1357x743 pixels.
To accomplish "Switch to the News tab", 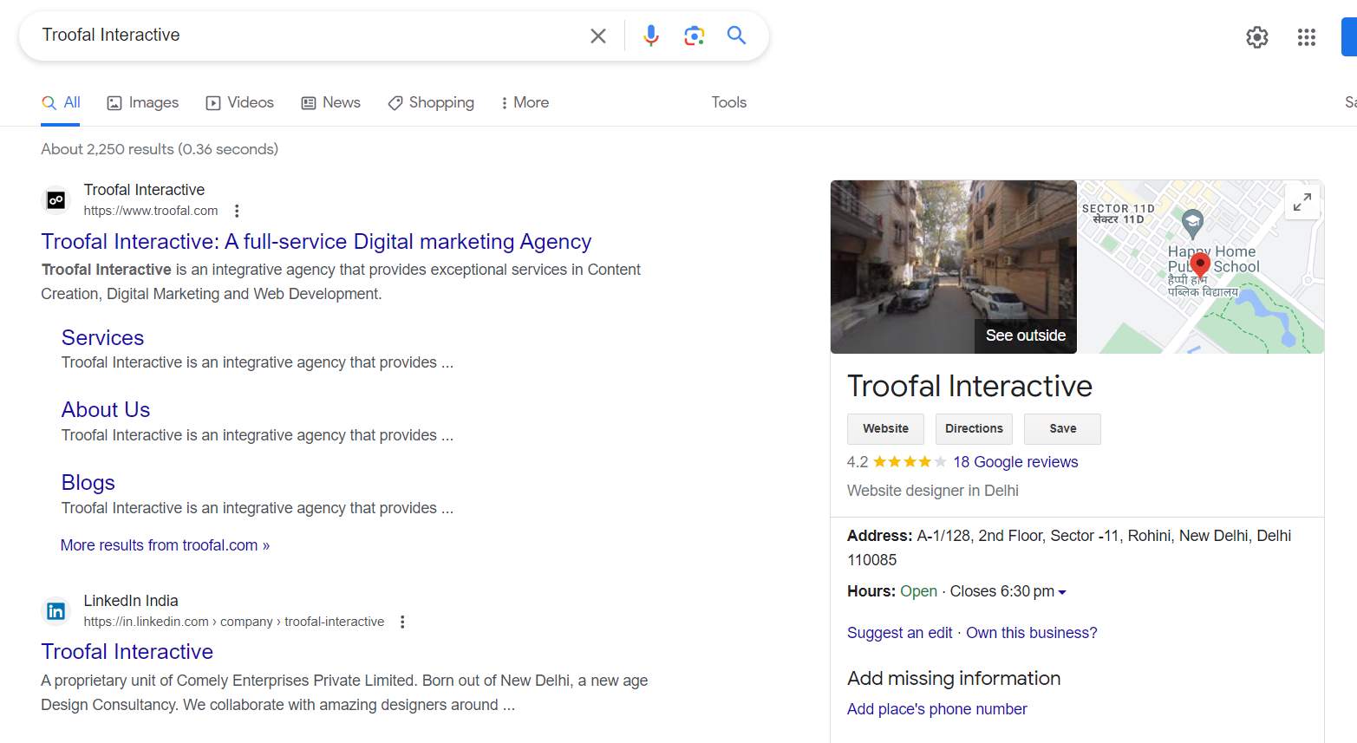I will coord(330,102).
